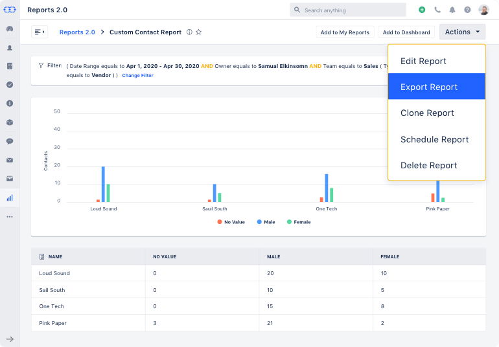Expand the sidebar with the arrow
Viewport: 499px width, 347px height.
click(x=10, y=339)
